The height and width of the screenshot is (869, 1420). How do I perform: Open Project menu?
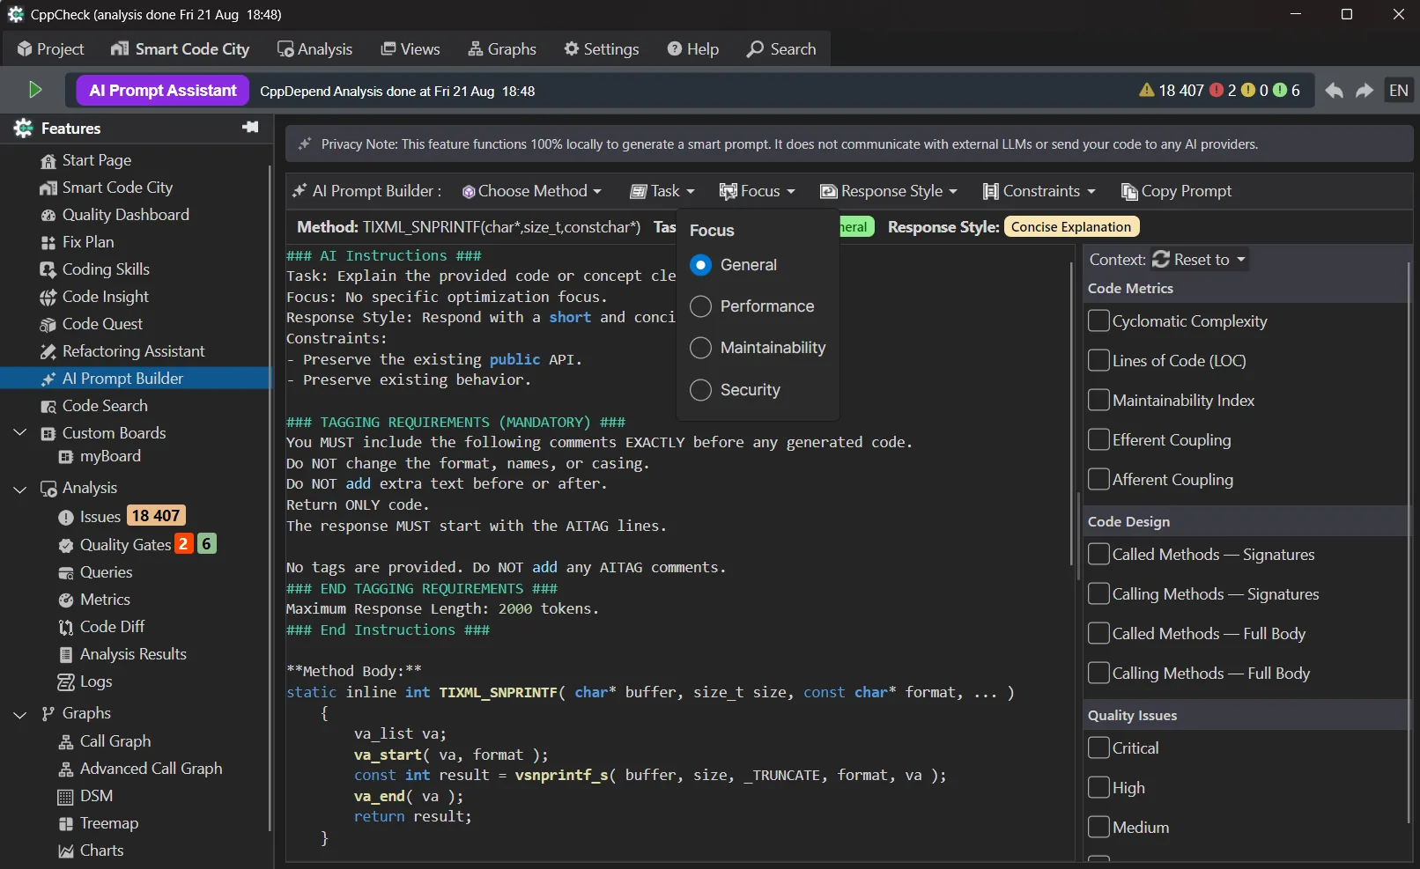point(50,49)
